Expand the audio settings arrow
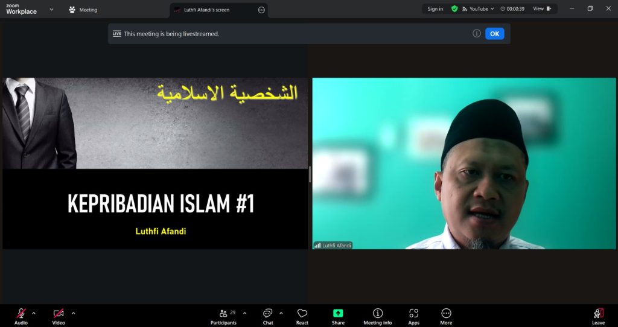 click(x=34, y=313)
